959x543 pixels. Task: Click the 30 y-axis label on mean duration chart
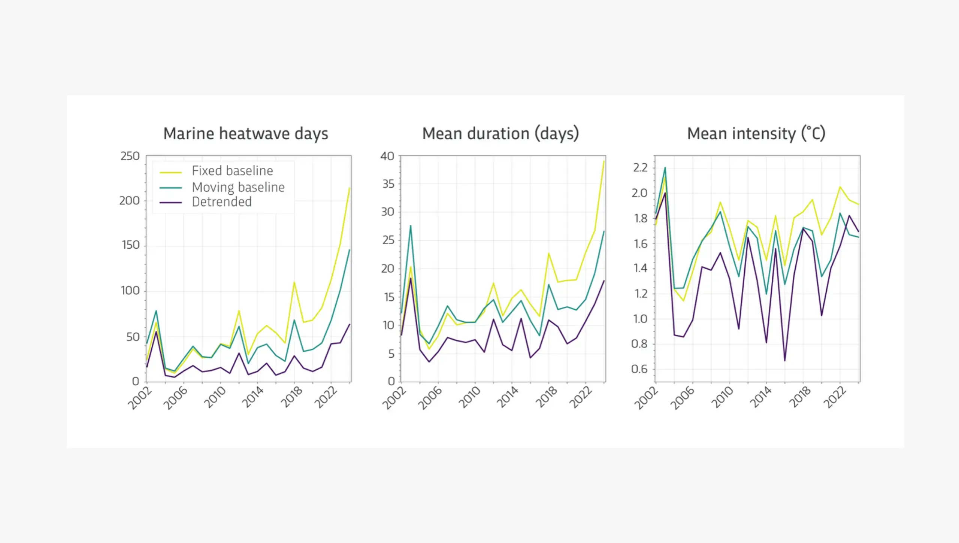388,212
